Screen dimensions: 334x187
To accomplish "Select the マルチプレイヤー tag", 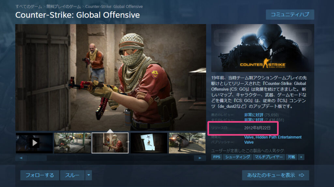I will pyautogui.click(x=269, y=157).
